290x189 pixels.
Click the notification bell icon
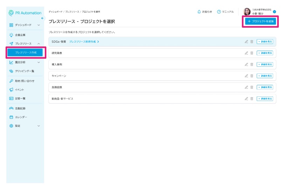(199, 12)
